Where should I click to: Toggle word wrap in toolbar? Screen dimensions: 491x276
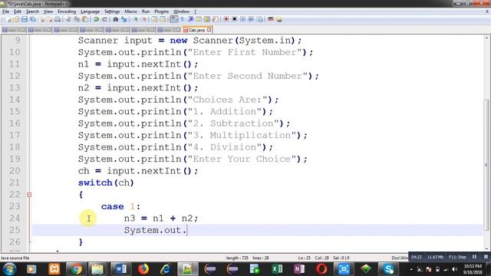tap(174, 19)
